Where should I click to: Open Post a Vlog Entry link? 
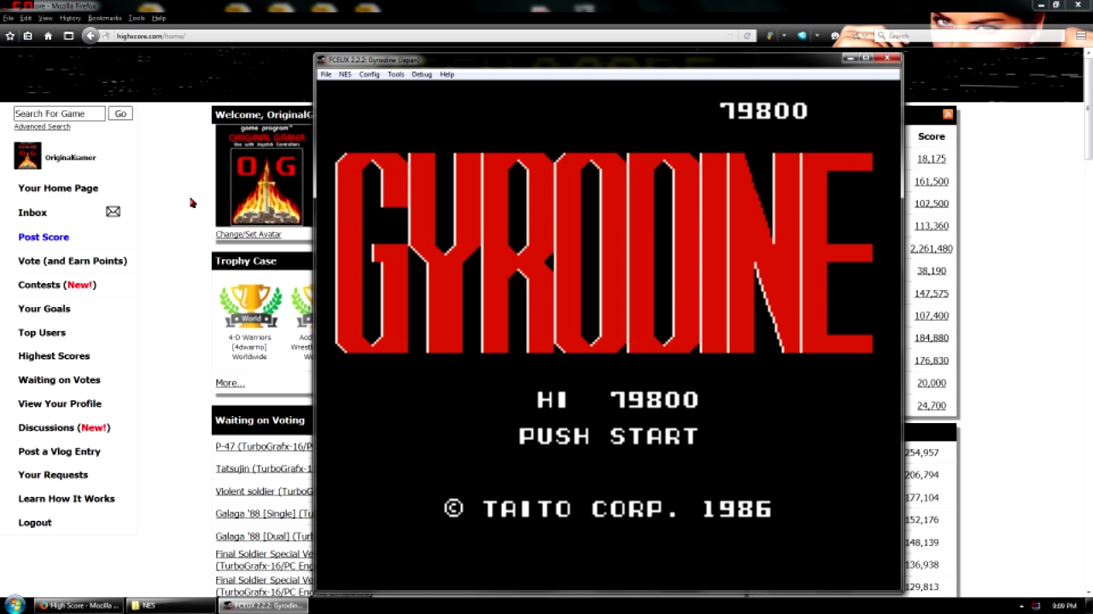(x=59, y=451)
